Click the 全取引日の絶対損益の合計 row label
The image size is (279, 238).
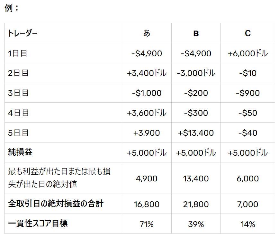click(56, 204)
